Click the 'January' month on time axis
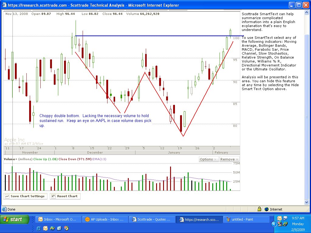311x233 pixels. pos(174,152)
